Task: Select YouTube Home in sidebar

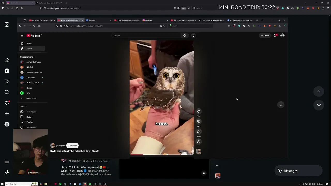Action: [32, 43]
